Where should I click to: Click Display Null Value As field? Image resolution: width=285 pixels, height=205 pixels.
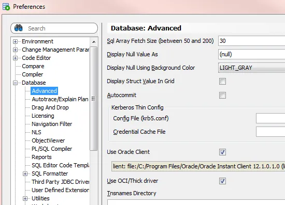coord(251,54)
